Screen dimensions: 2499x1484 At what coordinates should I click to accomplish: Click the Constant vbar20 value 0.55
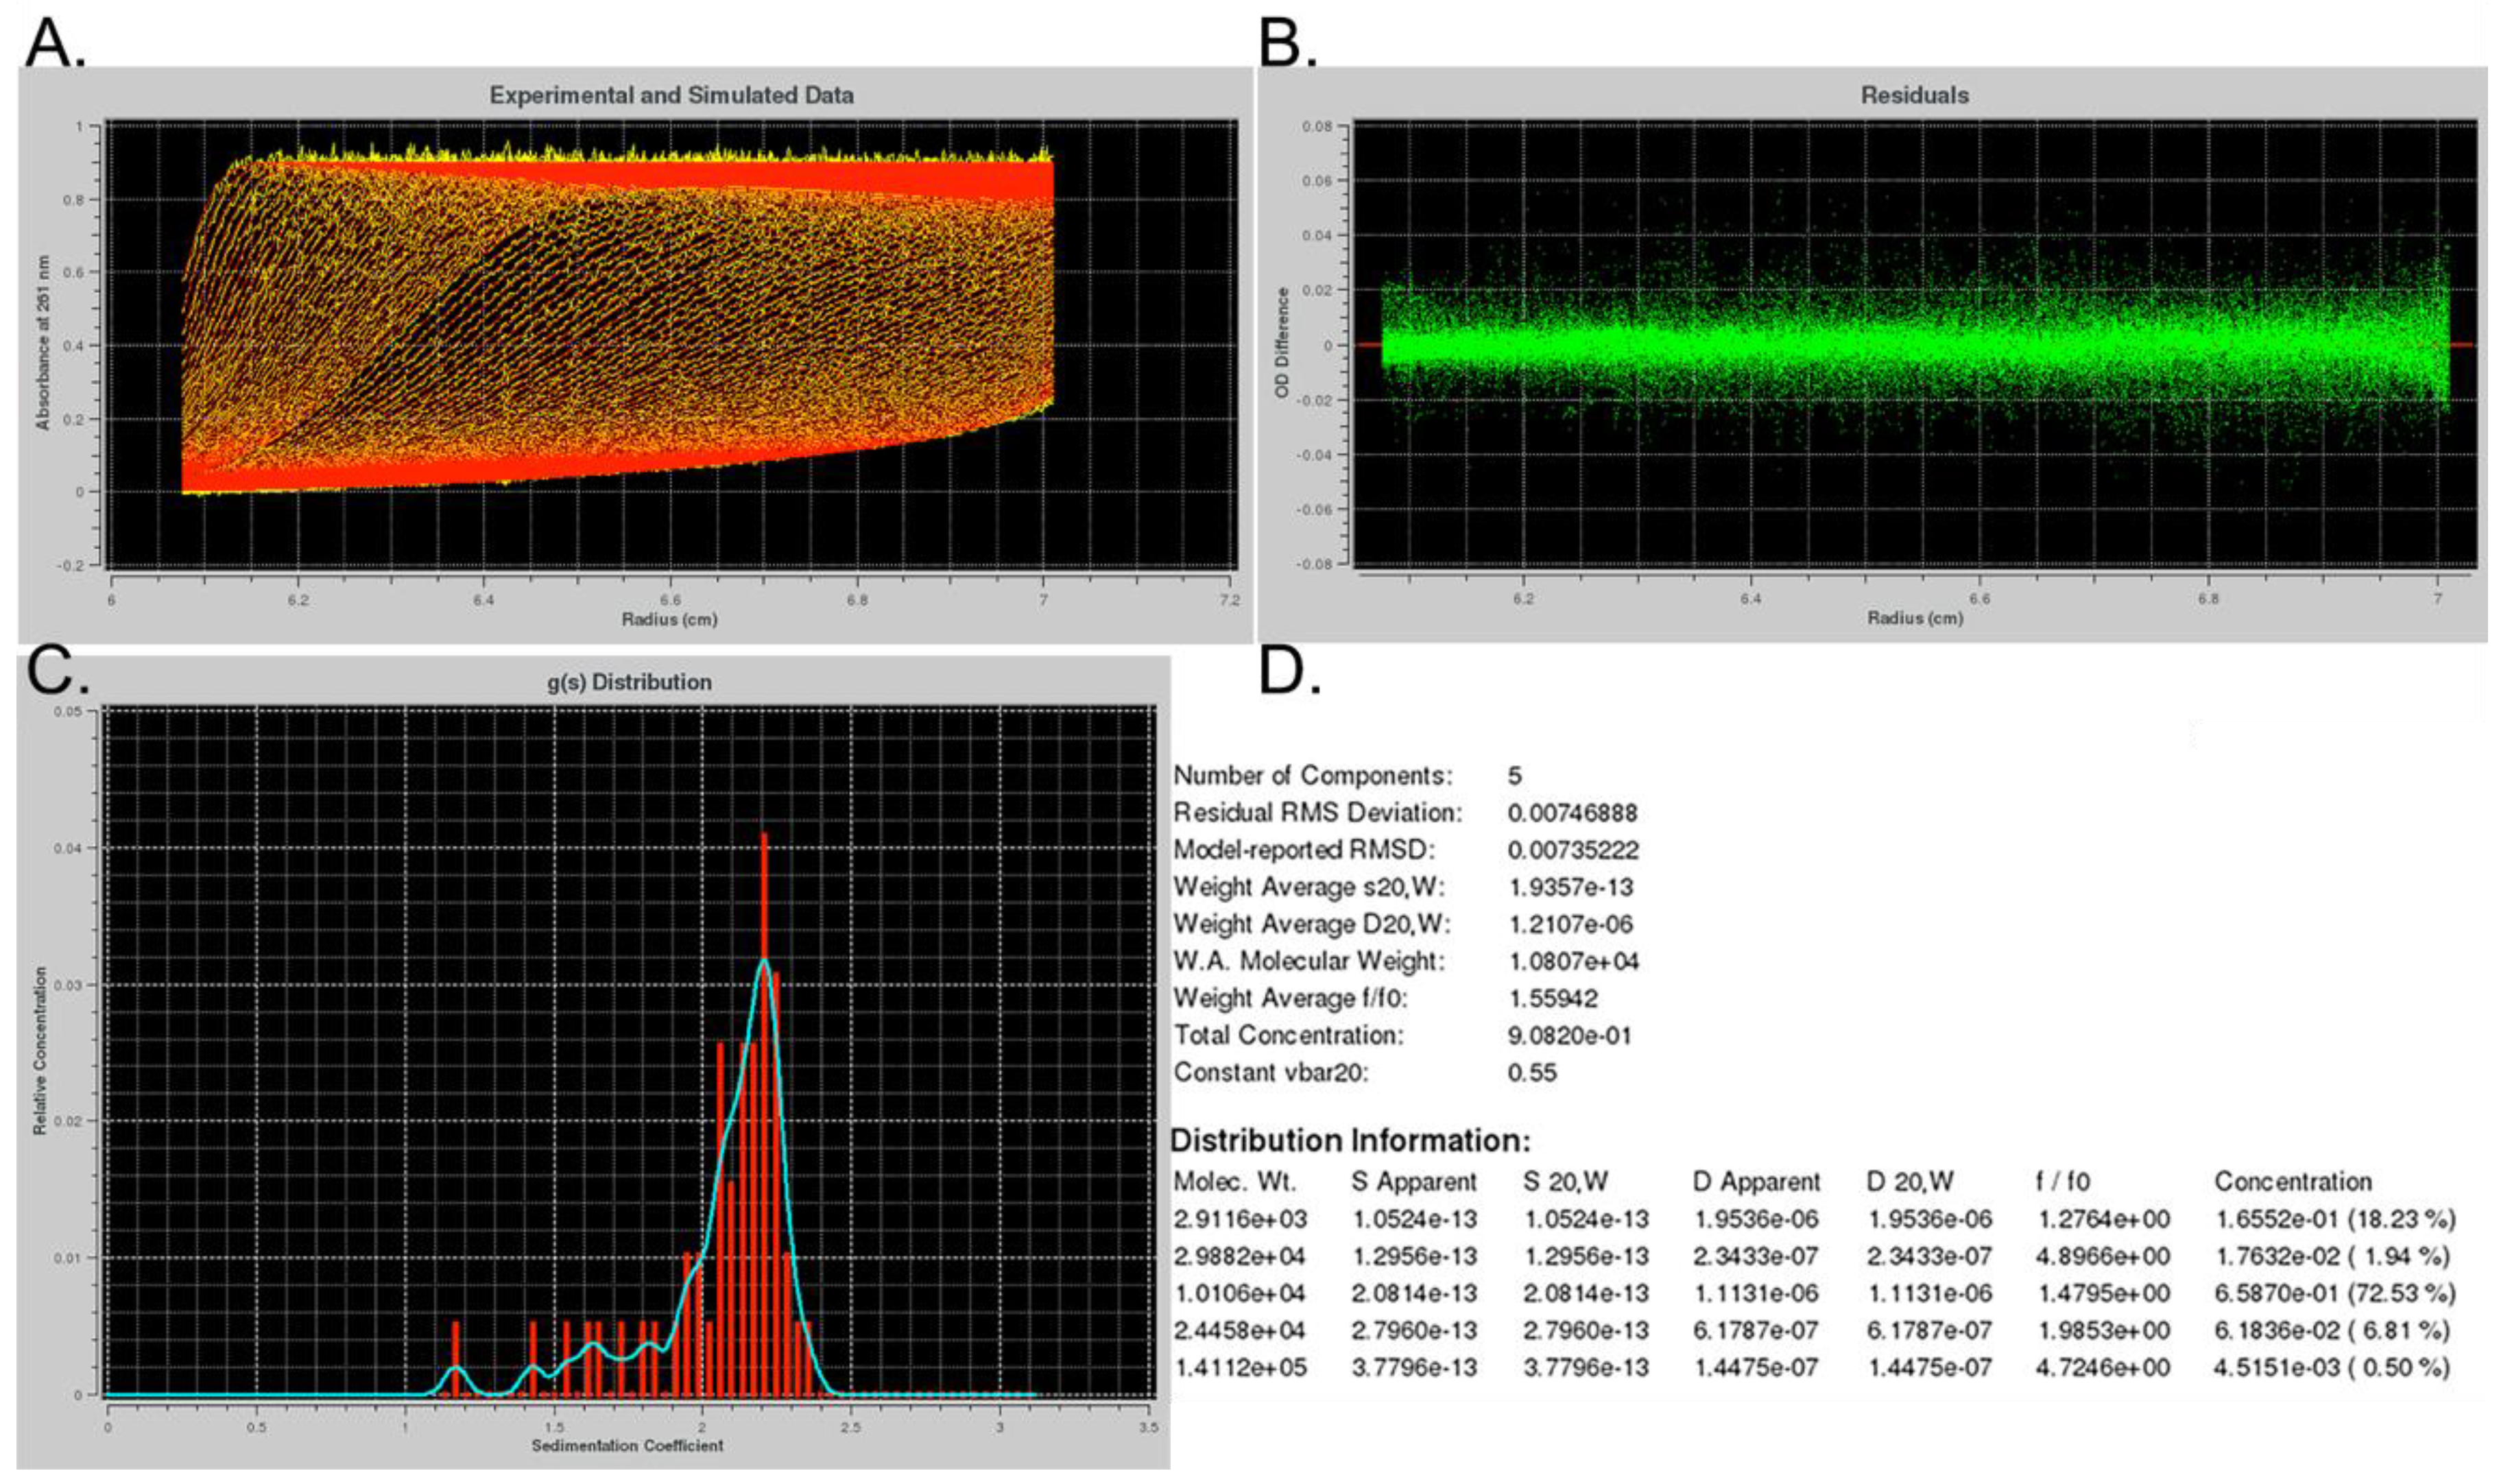(x=1532, y=1073)
